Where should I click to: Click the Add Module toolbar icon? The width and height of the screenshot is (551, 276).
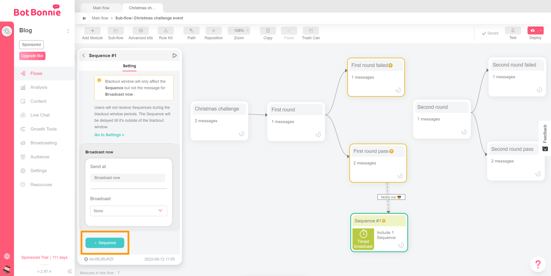coord(92,31)
